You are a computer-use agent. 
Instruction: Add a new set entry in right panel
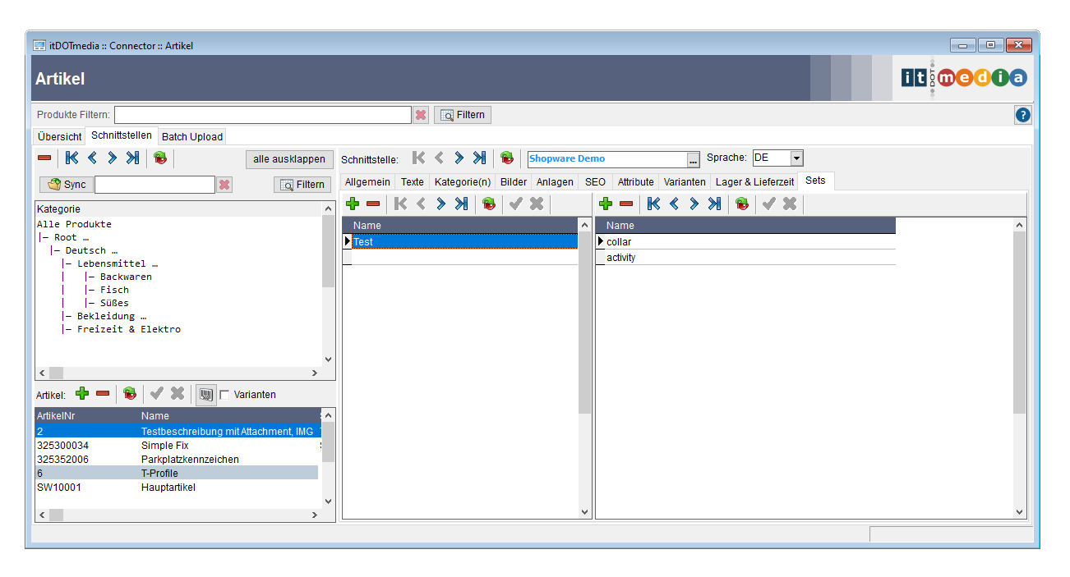coord(606,204)
